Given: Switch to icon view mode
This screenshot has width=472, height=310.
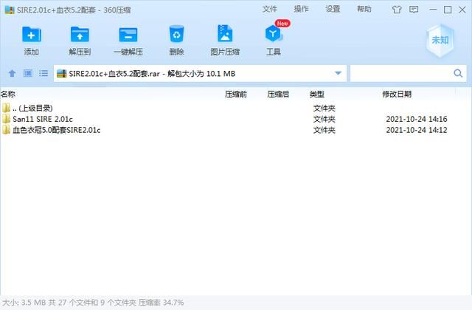Looking at the screenshot, I should click(x=28, y=73).
